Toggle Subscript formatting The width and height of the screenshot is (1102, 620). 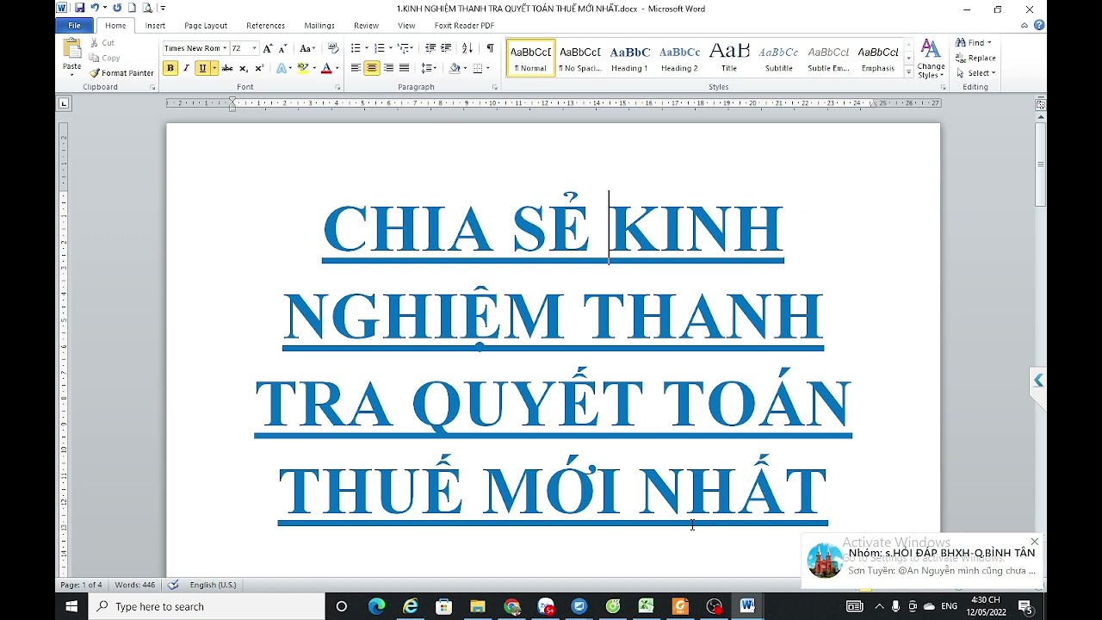click(x=244, y=68)
